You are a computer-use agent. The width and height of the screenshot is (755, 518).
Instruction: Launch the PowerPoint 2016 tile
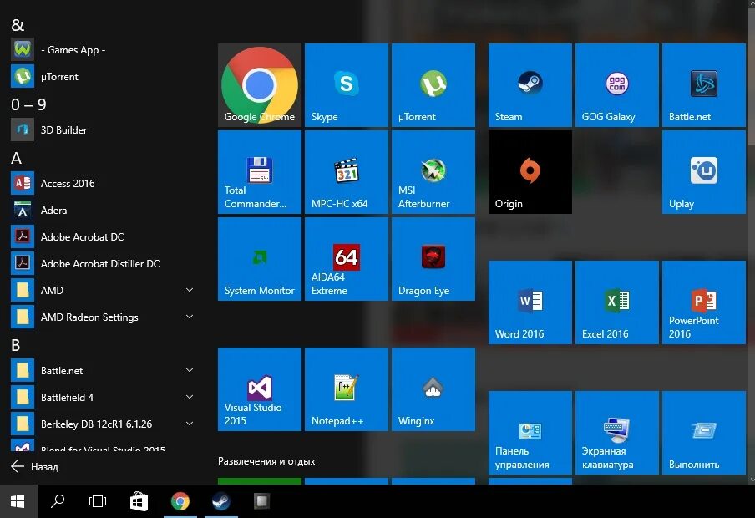coord(704,302)
